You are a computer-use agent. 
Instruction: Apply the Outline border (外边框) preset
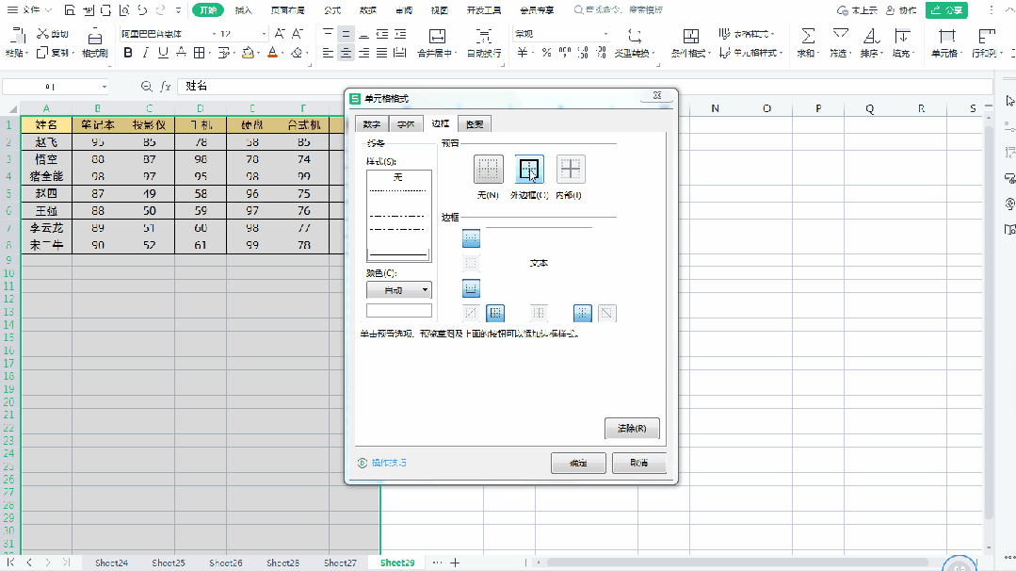(529, 170)
